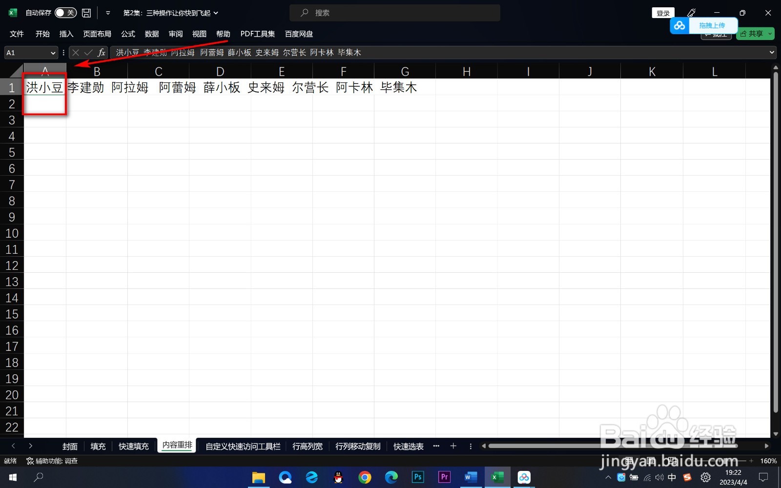781x488 pixels.
Task: Open the 审阅 Review tab
Action: [176, 34]
